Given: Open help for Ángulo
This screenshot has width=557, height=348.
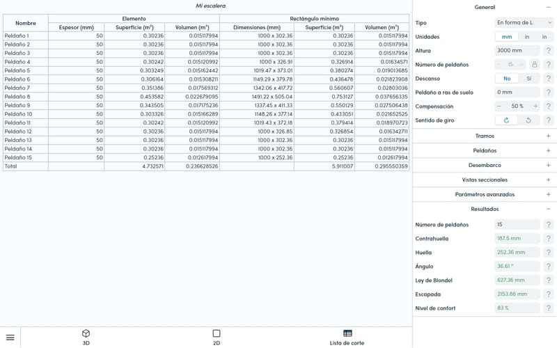Looking at the screenshot, I should point(549,267).
